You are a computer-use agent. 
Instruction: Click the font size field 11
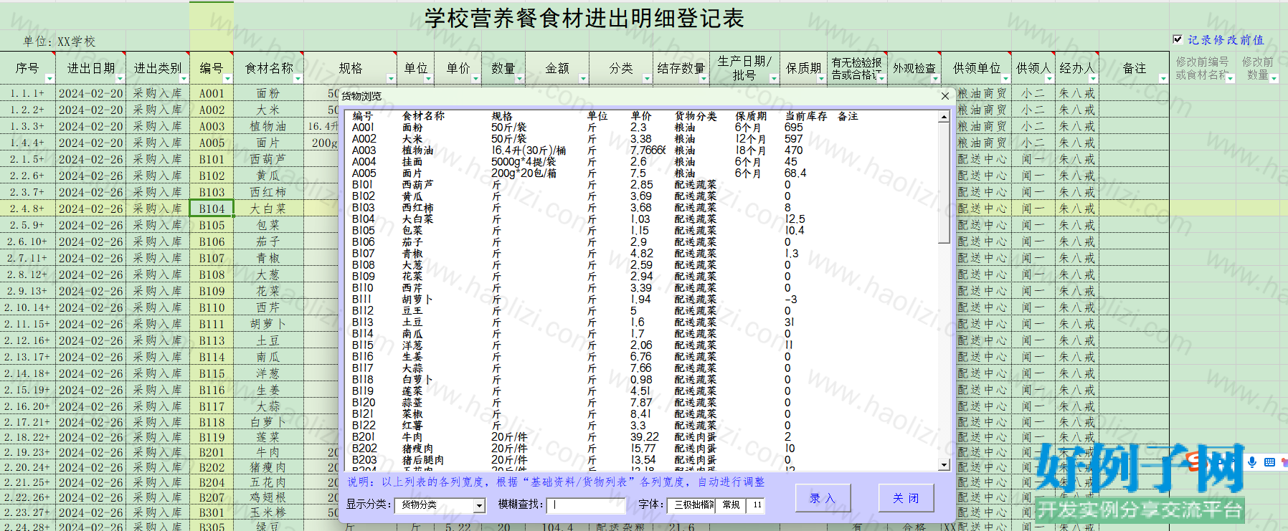(757, 505)
